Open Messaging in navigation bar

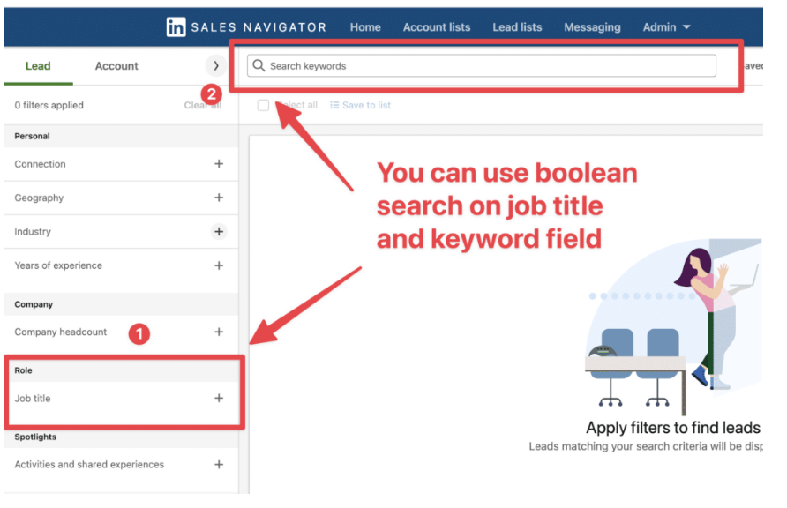pos(592,27)
